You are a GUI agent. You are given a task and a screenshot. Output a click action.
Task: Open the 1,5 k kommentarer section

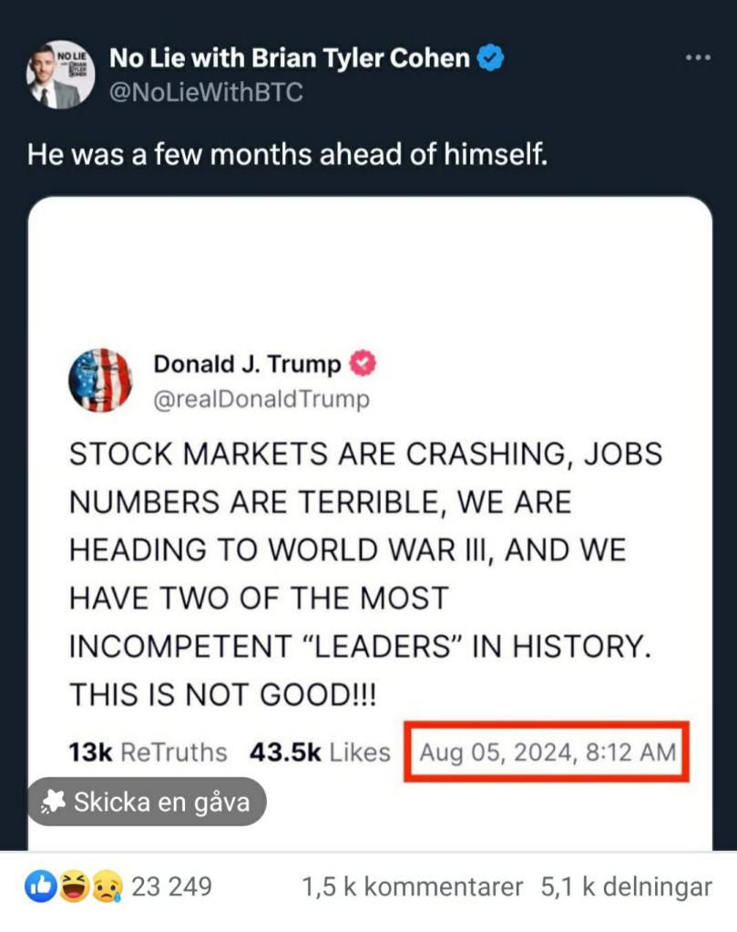pyautogui.click(x=413, y=886)
